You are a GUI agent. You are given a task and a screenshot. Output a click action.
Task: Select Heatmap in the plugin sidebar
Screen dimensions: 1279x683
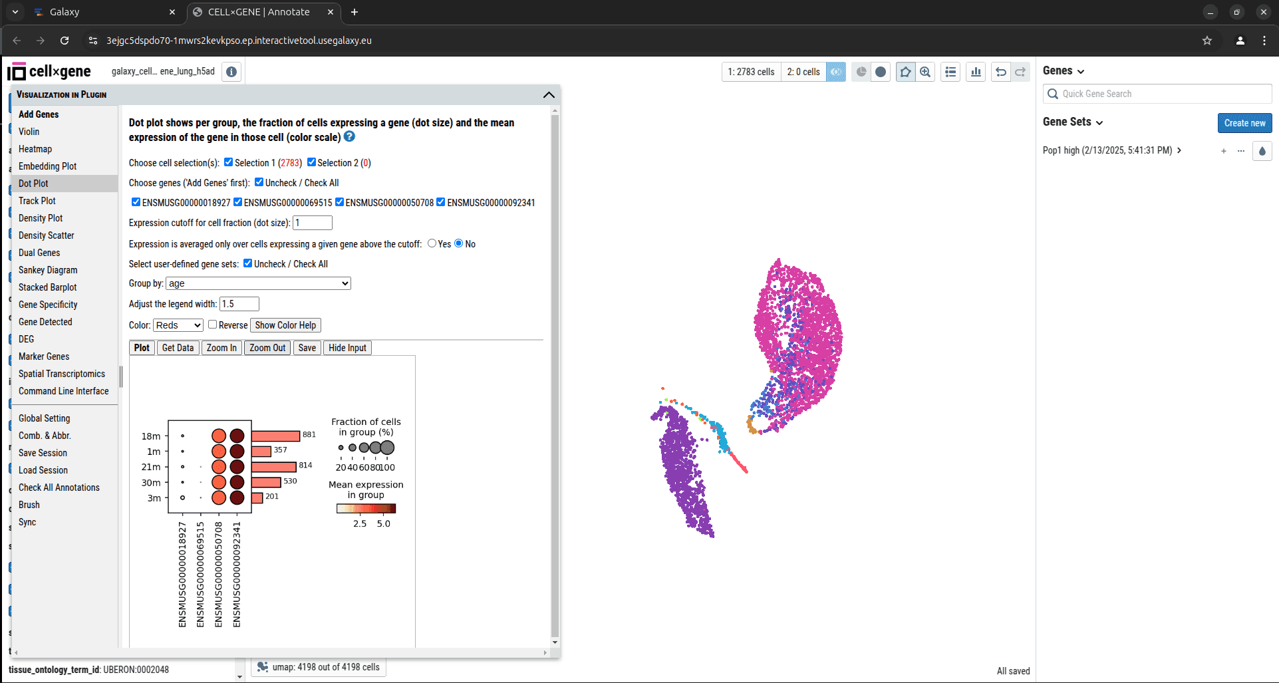click(x=35, y=149)
